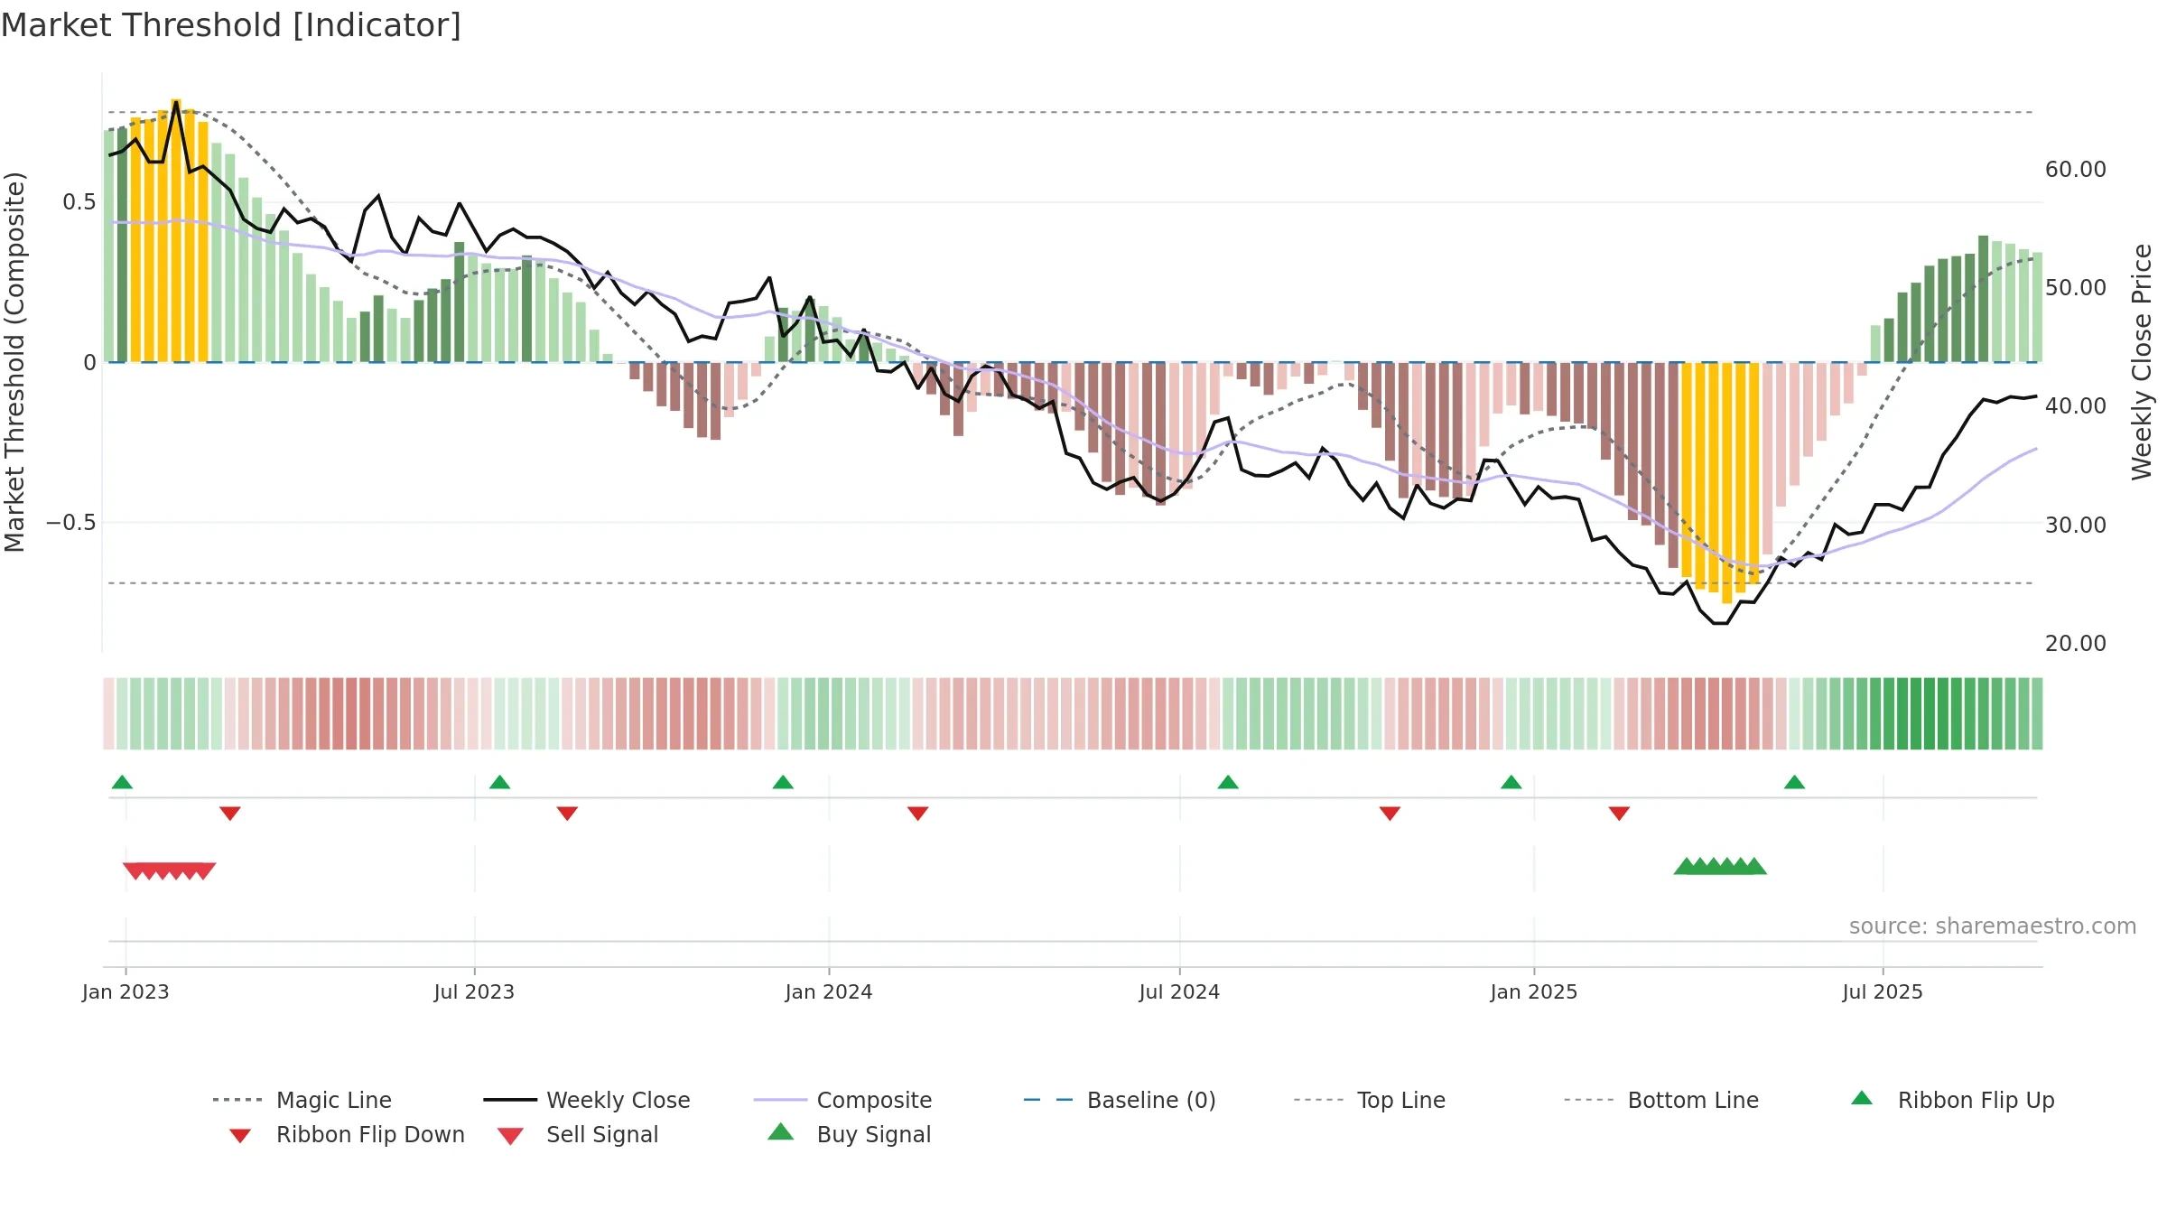Screen dimensions: 2167x1219
Task: Click the Ribbon Flip Up marker at January 2023
Action: [122, 782]
